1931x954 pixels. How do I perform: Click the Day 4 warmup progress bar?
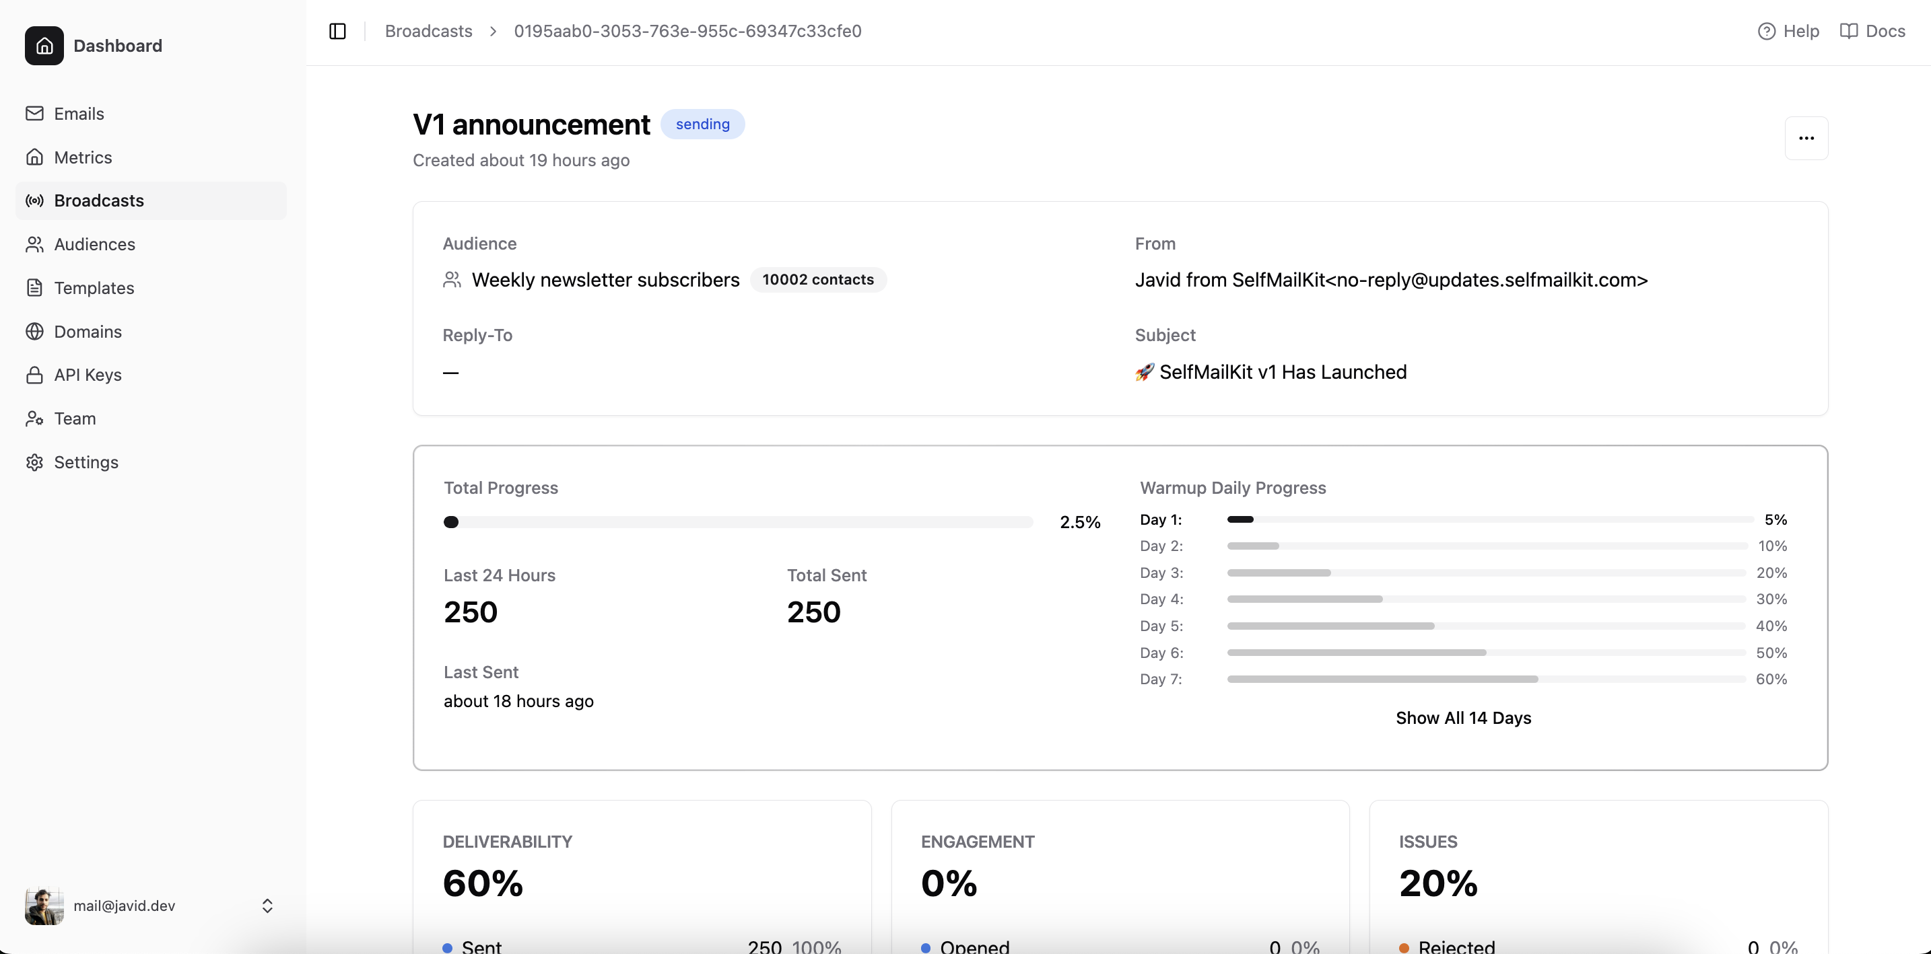coord(1487,599)
